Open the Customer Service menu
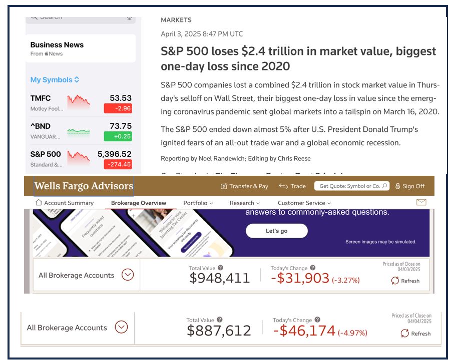 pos(304,203)
